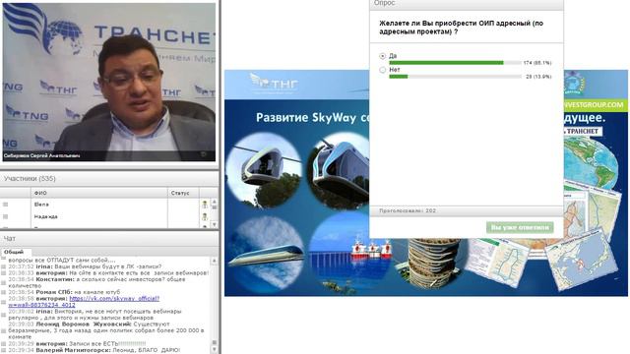Click the "Вы уже ответили" poll button
This screenshot has height=354, width=630.
520,227
